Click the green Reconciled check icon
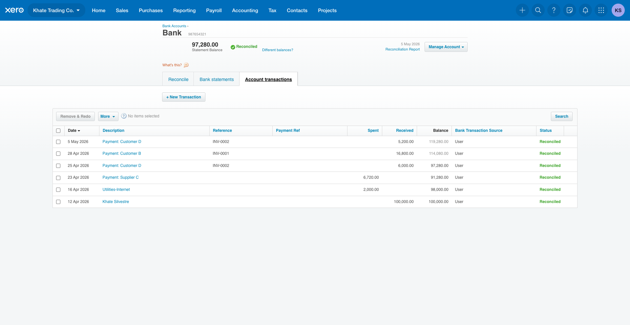This screenshot has width=630, height=325. point(233,47)
